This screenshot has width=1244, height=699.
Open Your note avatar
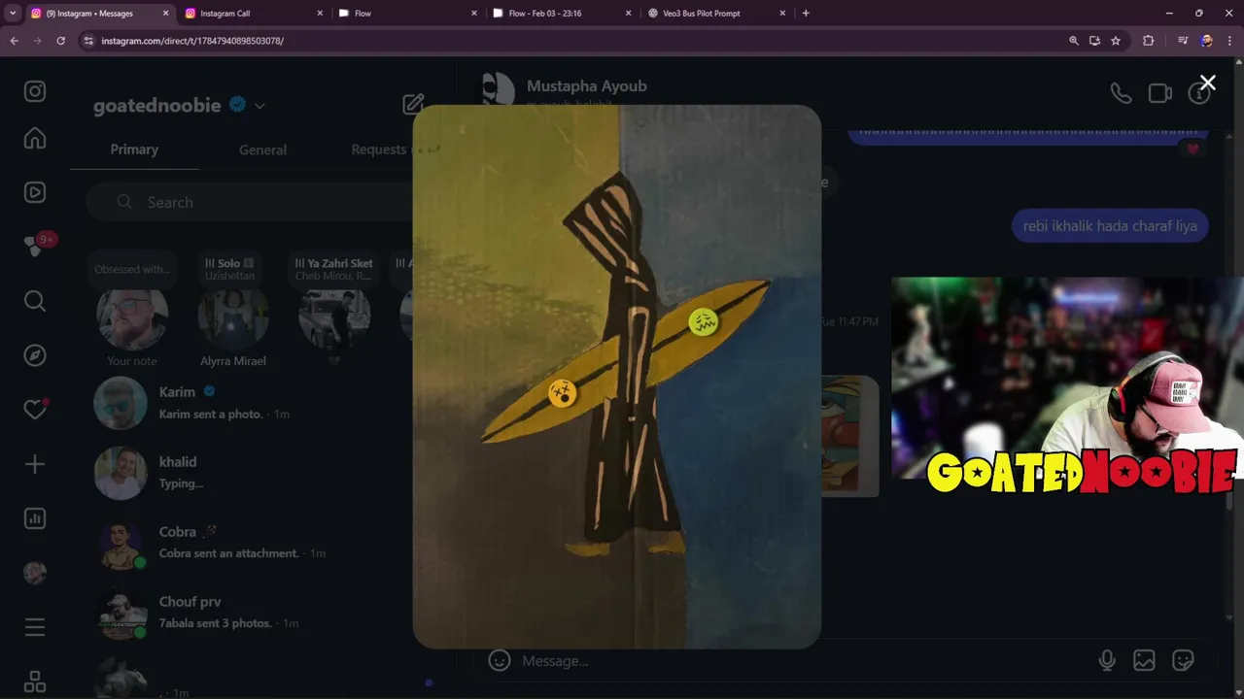coord(132,318)
